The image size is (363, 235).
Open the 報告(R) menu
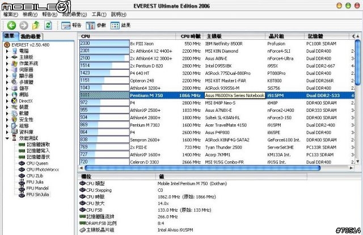pyautogui.click(x=49, y=14)
